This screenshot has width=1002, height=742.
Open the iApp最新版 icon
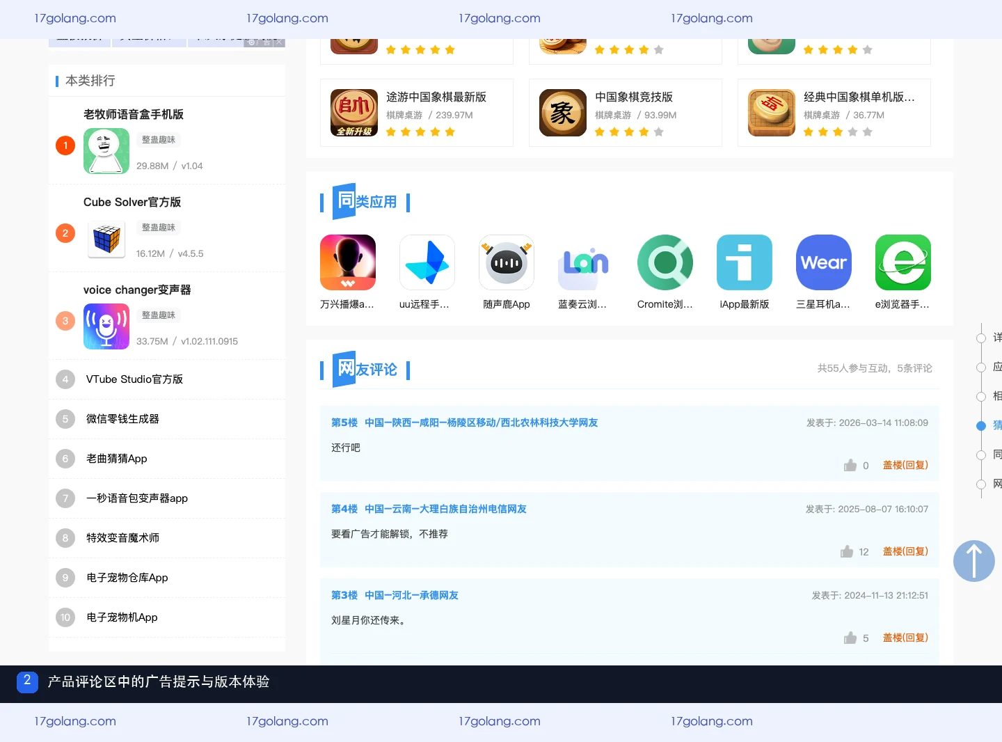click(745, 262)
